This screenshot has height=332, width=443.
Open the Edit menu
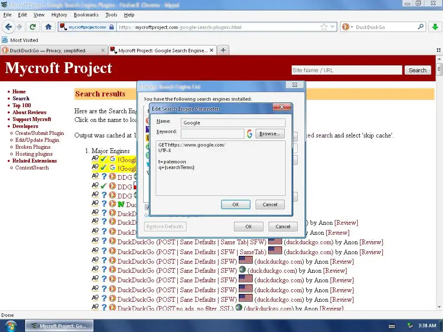click(x=22, y=15)
